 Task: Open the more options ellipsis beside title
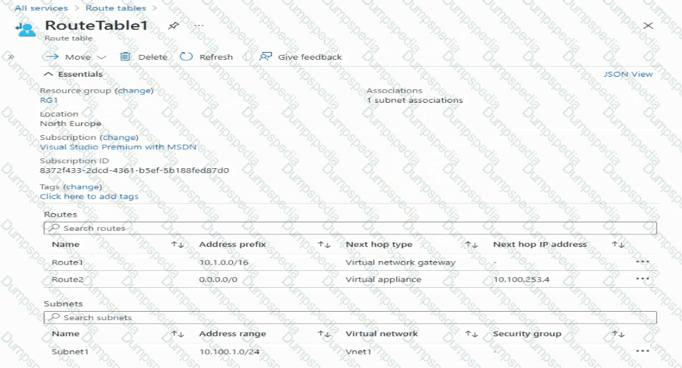[199, 25]
